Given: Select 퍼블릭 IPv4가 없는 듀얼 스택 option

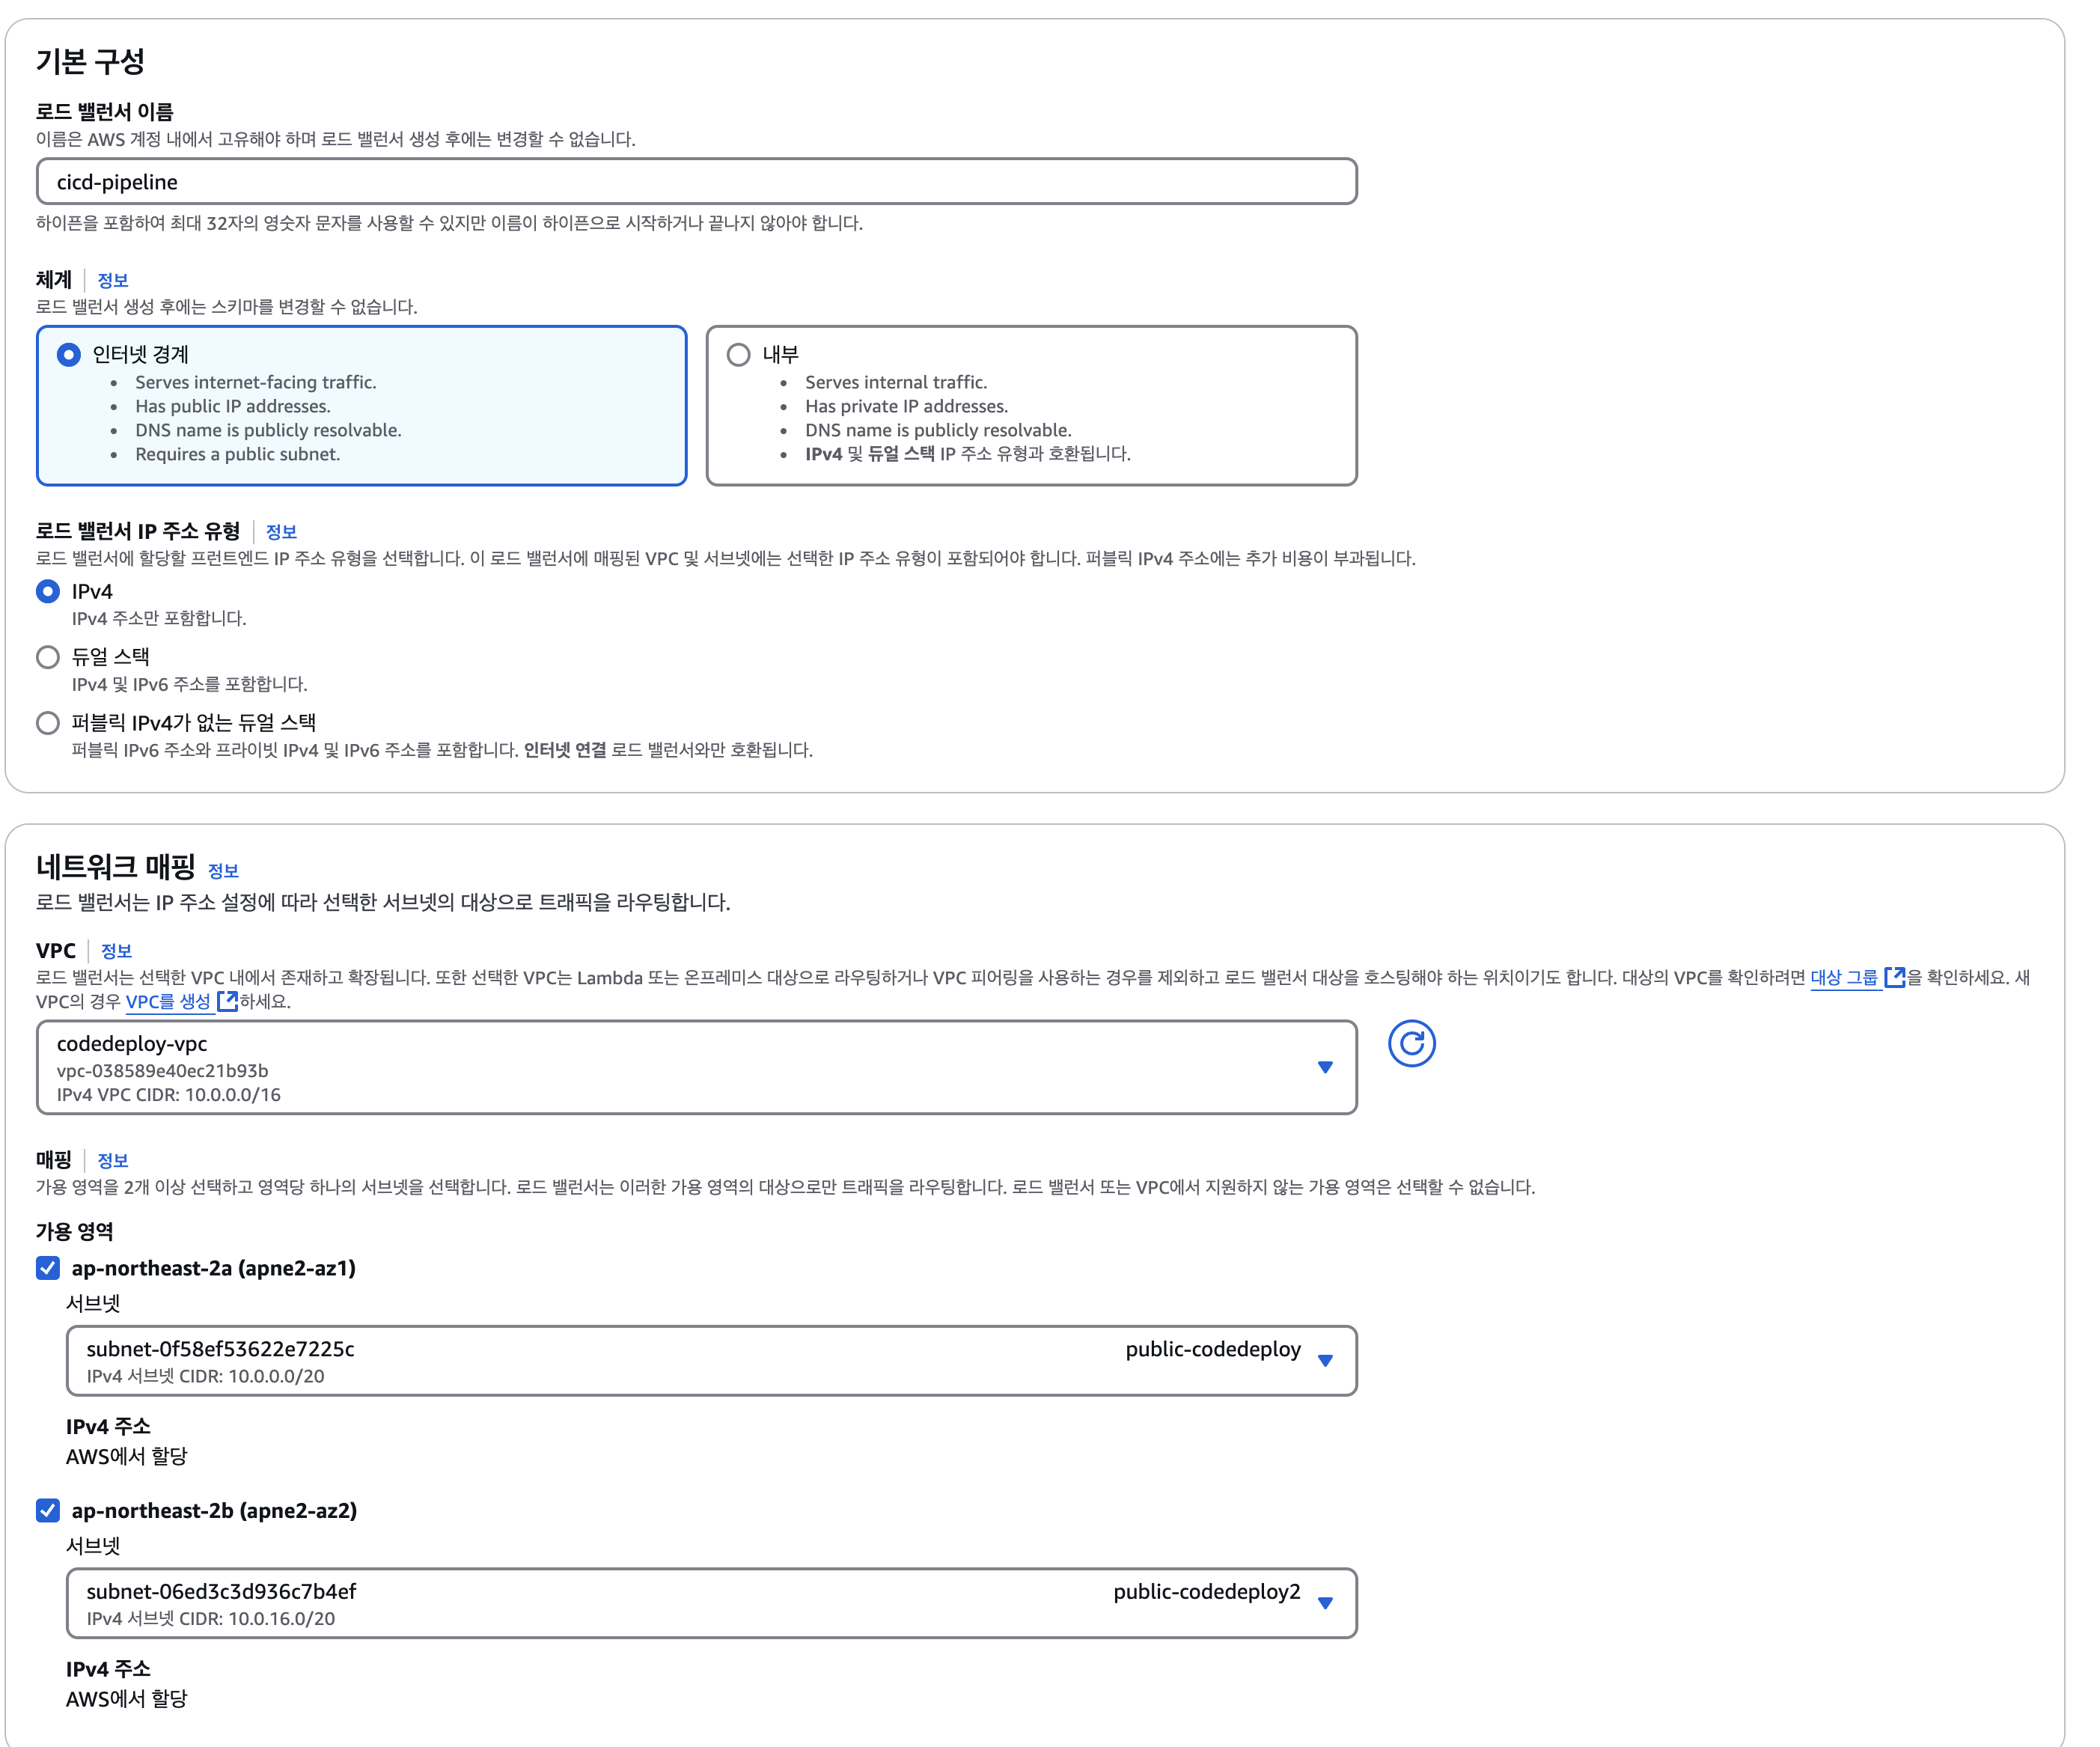Looking at the screenshot, I should pyautogui.click(x=48, y=723).
